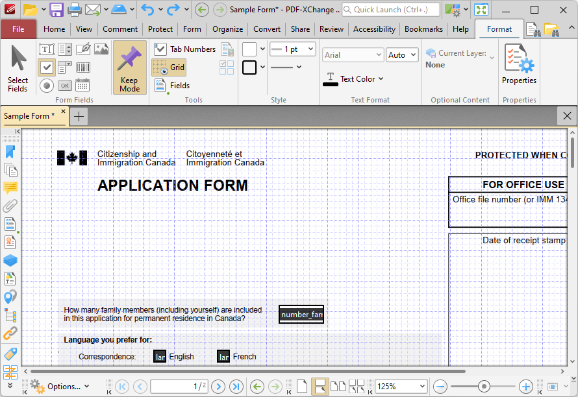Switch to the Comment ribbon tab
Screen dimensions: 578x397
pos(120,29)
